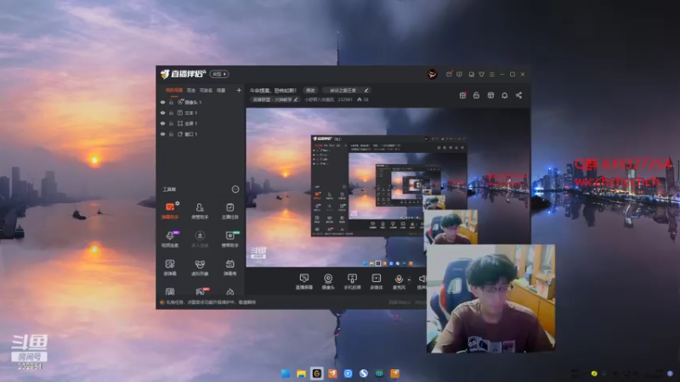Expand the microphone options arrow
The height and width of the screenshot is (382, 680).
click(409, 280)
